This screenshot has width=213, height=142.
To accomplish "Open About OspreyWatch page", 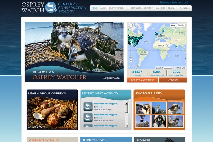I will (113, 8).
